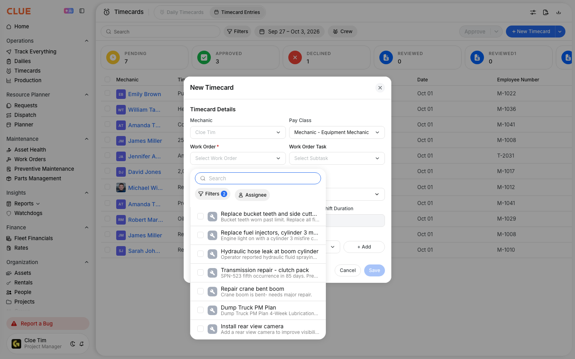Open the Mechanic dropdown showing Cloe Tim
Image resolution: width=575 pixels, height=359 pixels.
point(238,132)
